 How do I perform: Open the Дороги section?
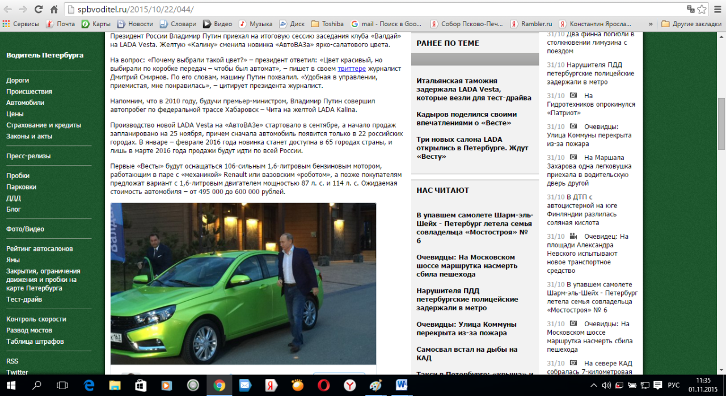point(18,81)
